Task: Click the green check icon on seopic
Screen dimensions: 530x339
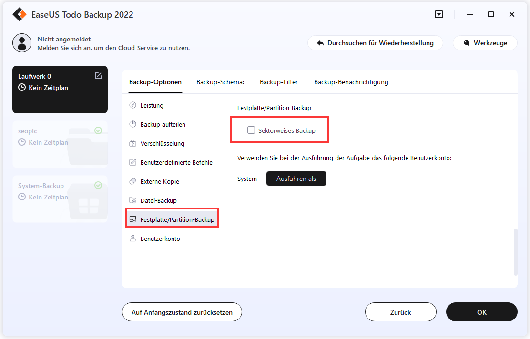Action: (98, 130)
